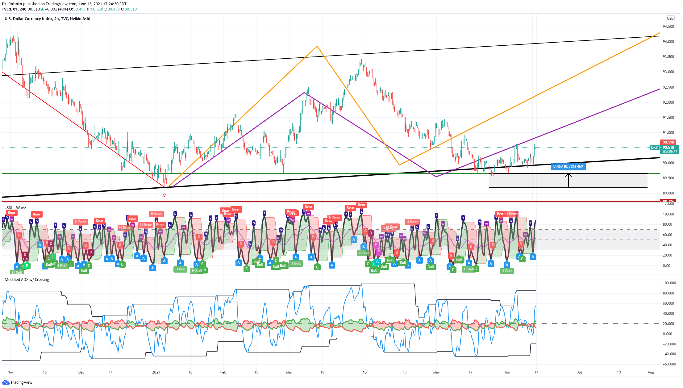Click the Jul label on time axis
The width and height of the screenshot is (683, 388).
[579, 372]
